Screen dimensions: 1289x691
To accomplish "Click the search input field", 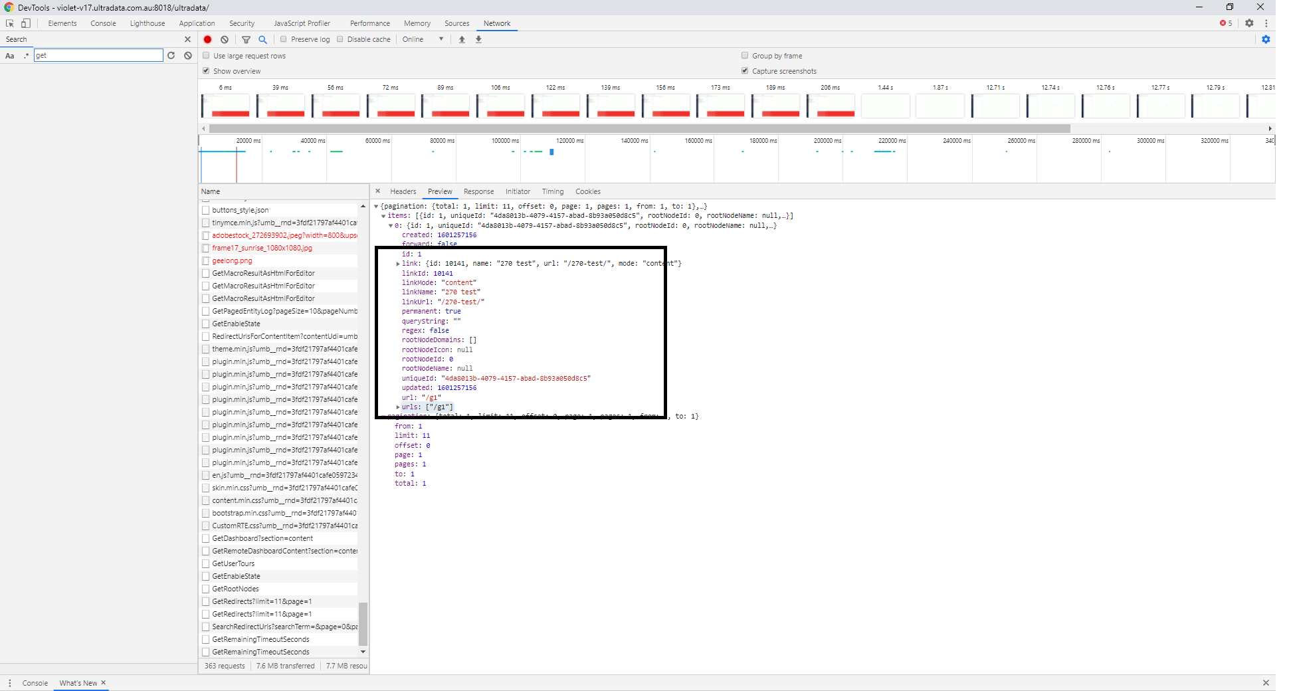I will tap(98, 55).
